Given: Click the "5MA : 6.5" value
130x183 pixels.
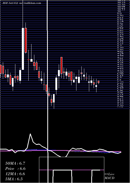Looking at the screenshot, I should (14, 179).
